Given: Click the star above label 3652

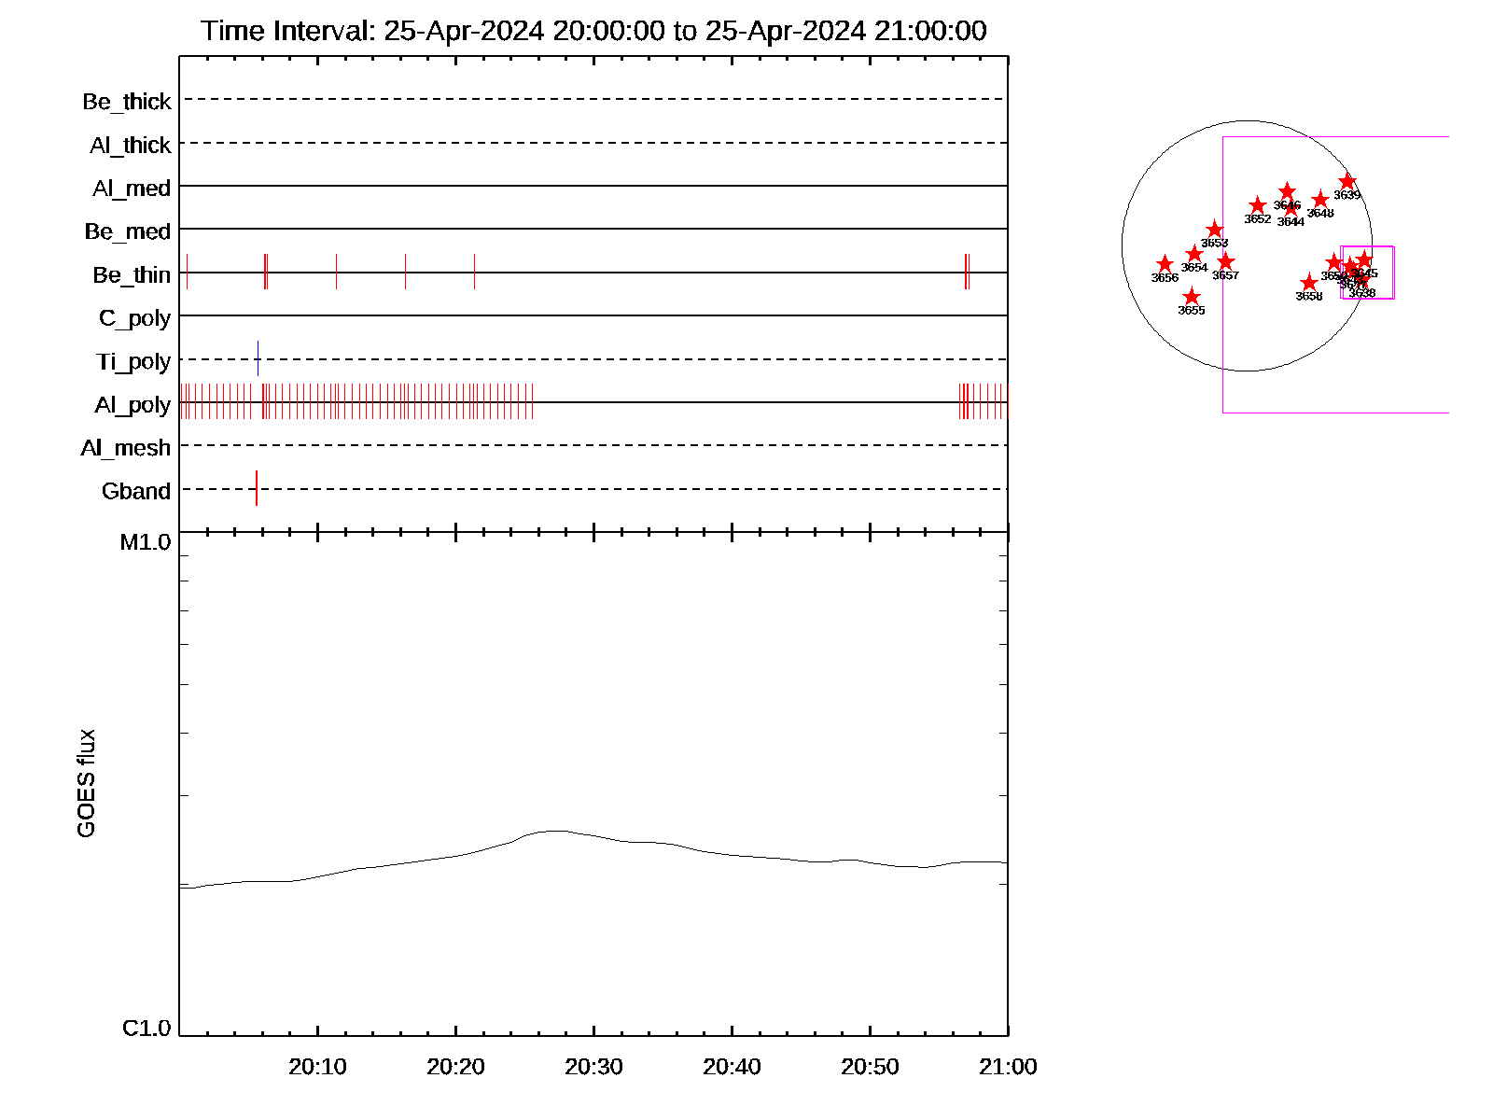Looking at the screenshot, I should pyautogui.click(x=1258, y=205).
